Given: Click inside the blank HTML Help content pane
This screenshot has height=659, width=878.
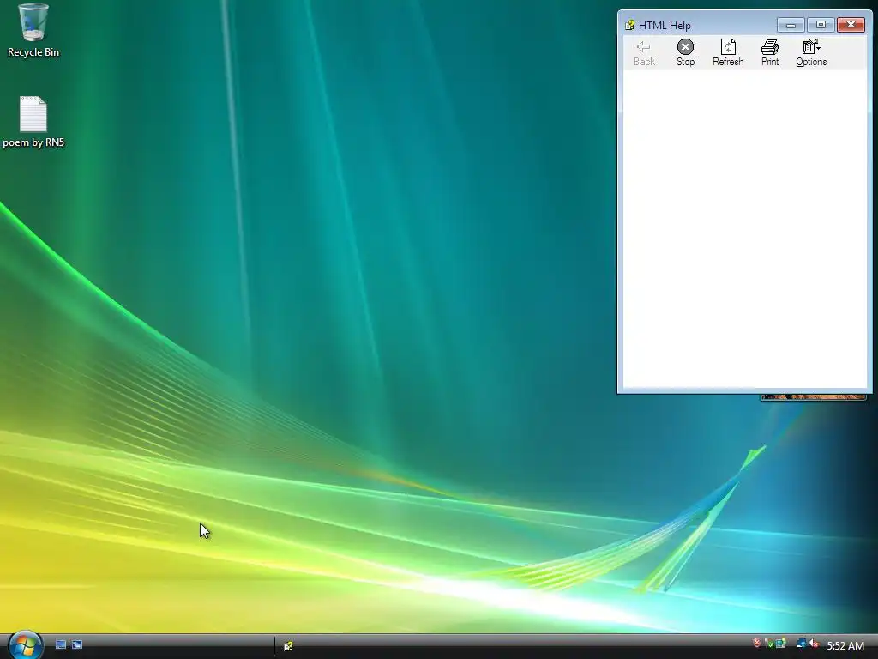Looking at the screenshot, I should point(745,228).
